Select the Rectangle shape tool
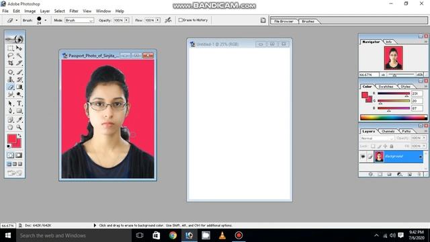The width and height of the screenshot is (430, 242). tap(19, 111)
